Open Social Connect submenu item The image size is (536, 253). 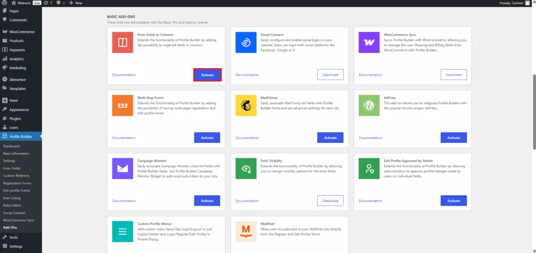(x=14, y=213)
